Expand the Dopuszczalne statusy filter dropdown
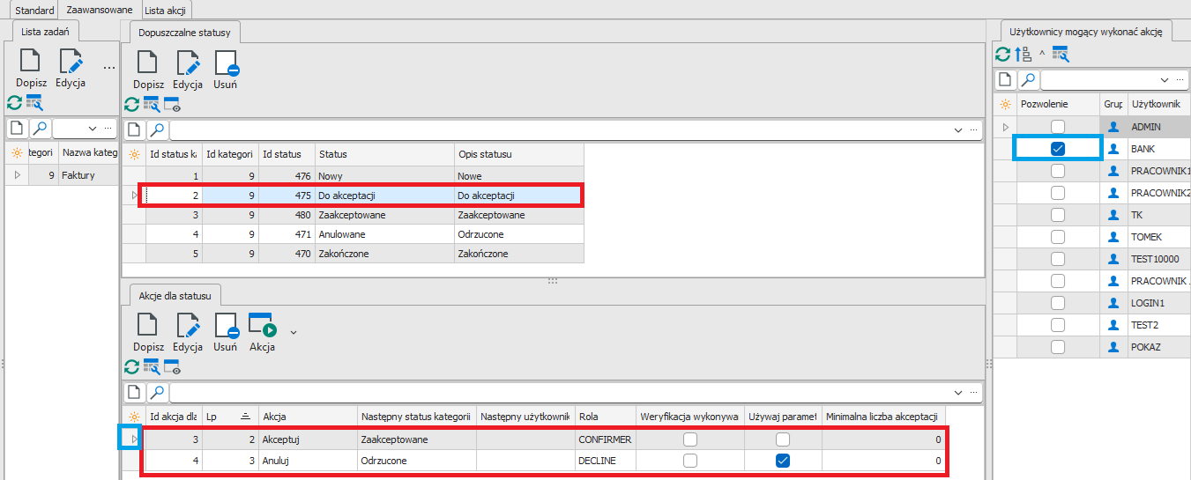The image size is (1191, 480). pyautogui.click(x=958, y=130)
